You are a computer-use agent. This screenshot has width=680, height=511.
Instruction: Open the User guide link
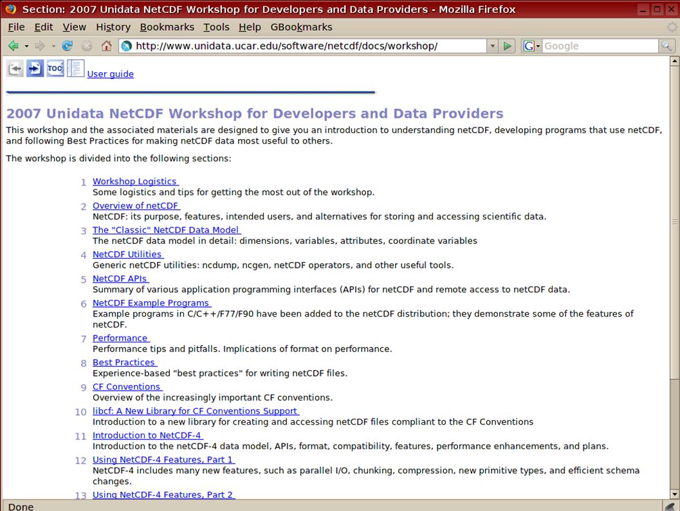[x=110, y=74]
